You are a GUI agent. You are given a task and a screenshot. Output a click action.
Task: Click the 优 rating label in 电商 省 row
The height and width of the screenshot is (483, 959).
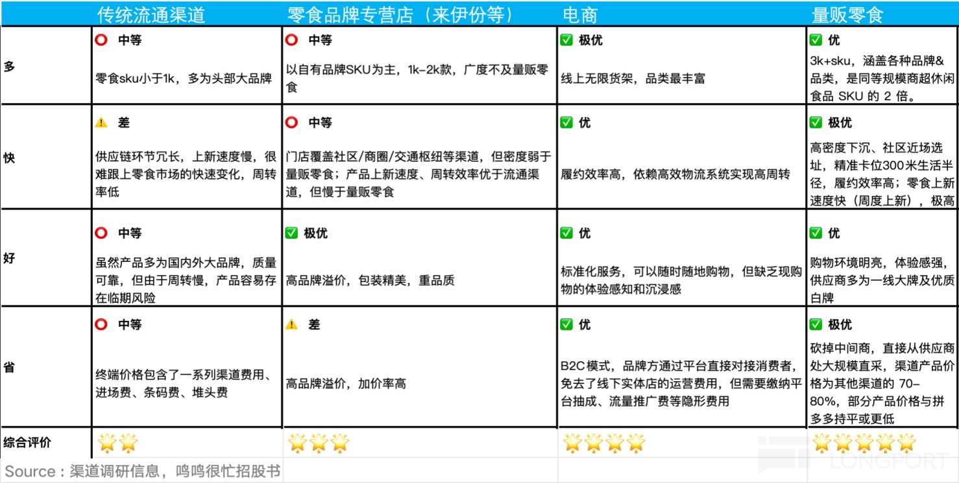tap(585, 324)
